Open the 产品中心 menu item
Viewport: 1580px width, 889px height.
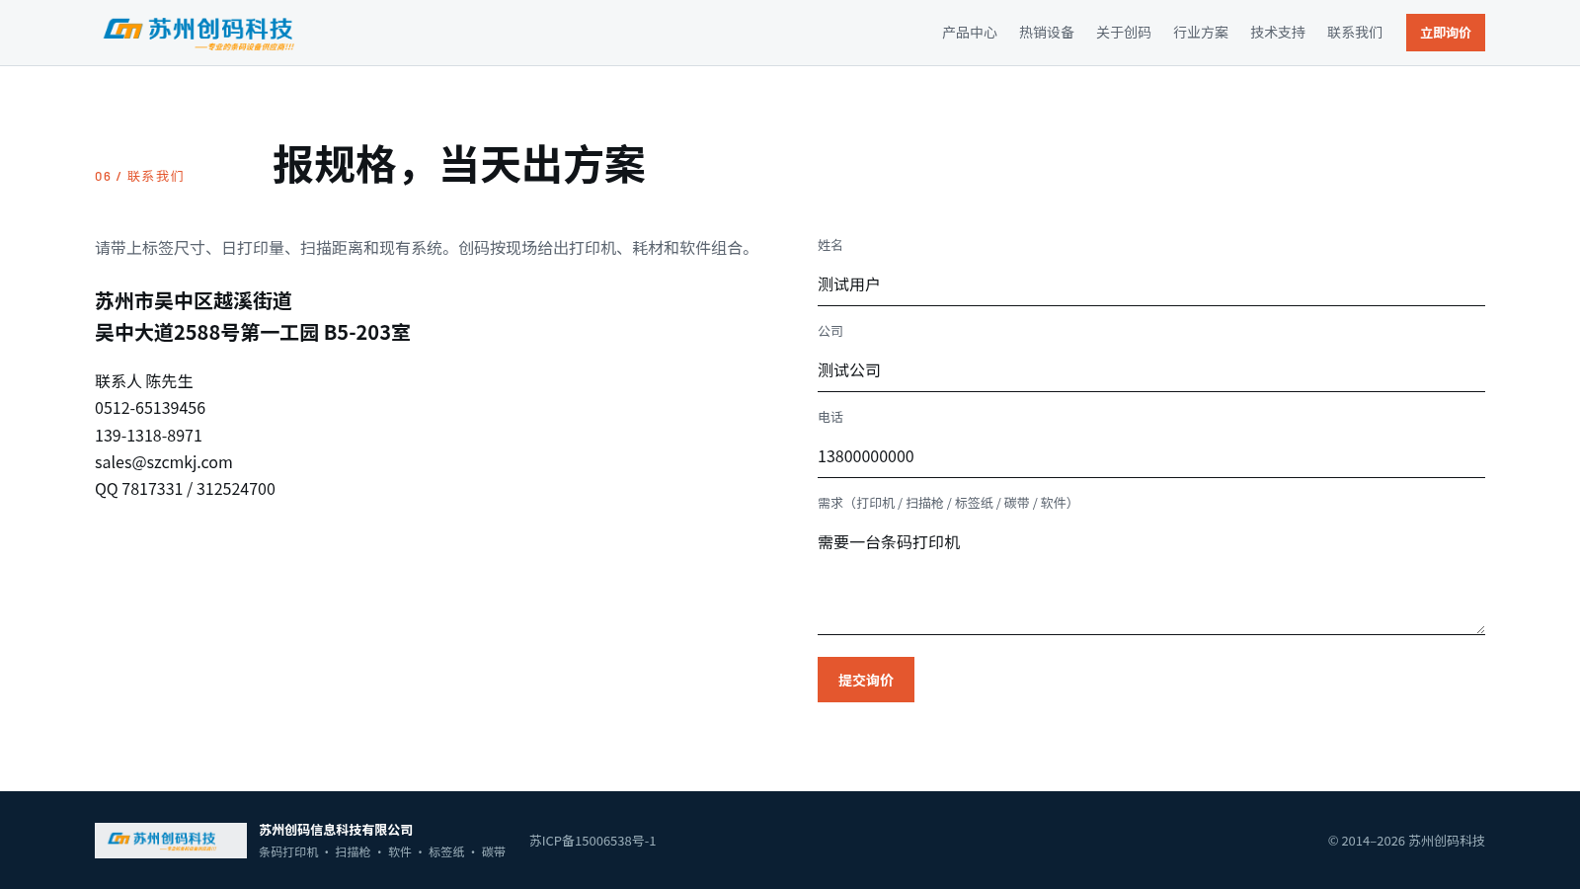click(x=970, y=33)
